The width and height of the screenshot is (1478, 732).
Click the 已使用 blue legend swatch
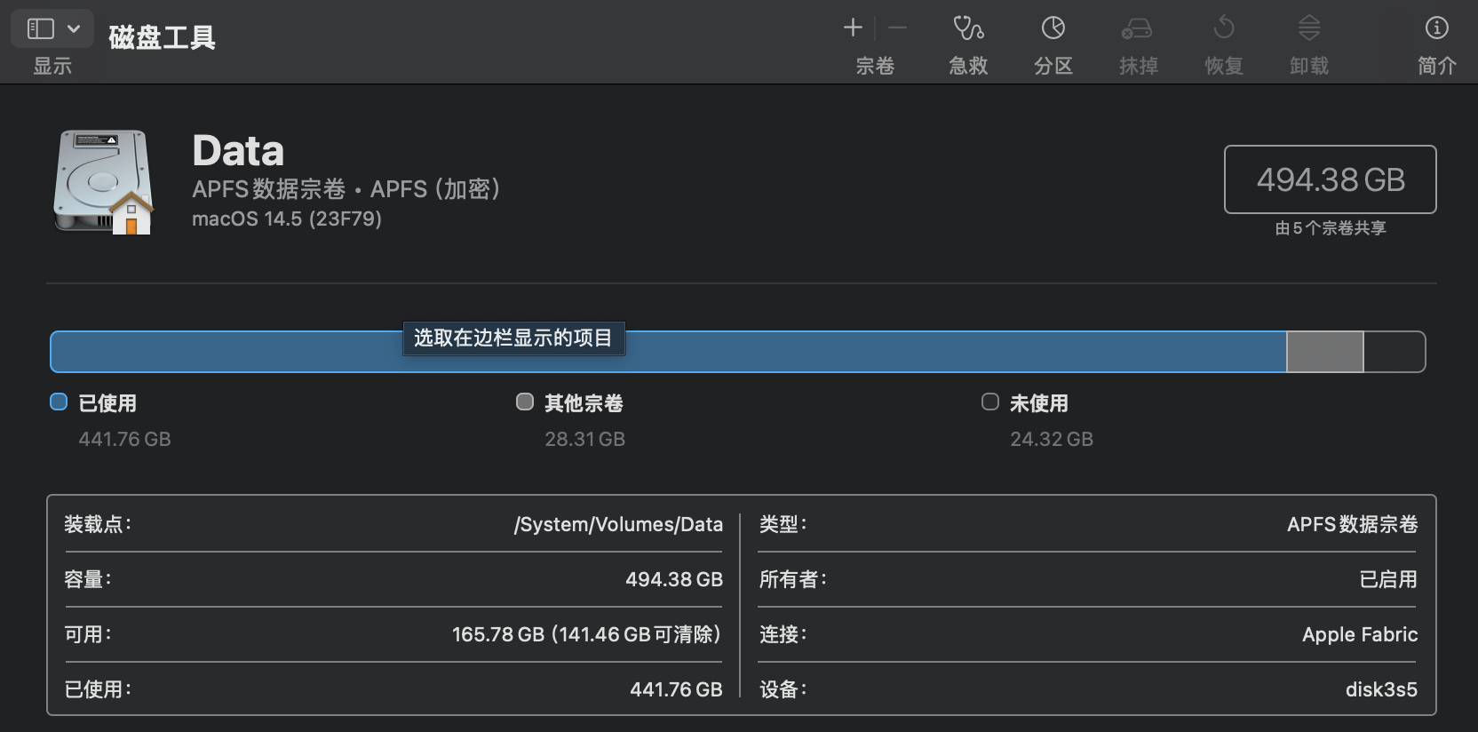click(x=59, y=402)
